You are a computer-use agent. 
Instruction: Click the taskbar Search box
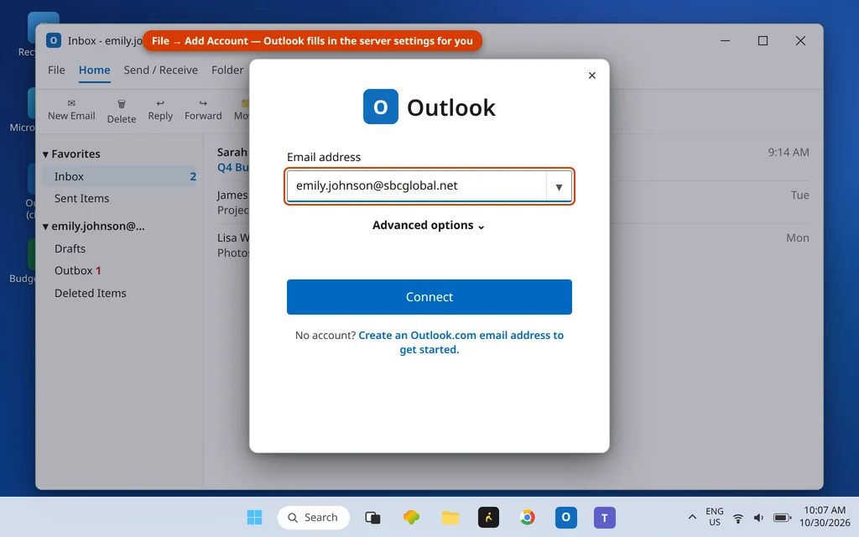(314, 517)
